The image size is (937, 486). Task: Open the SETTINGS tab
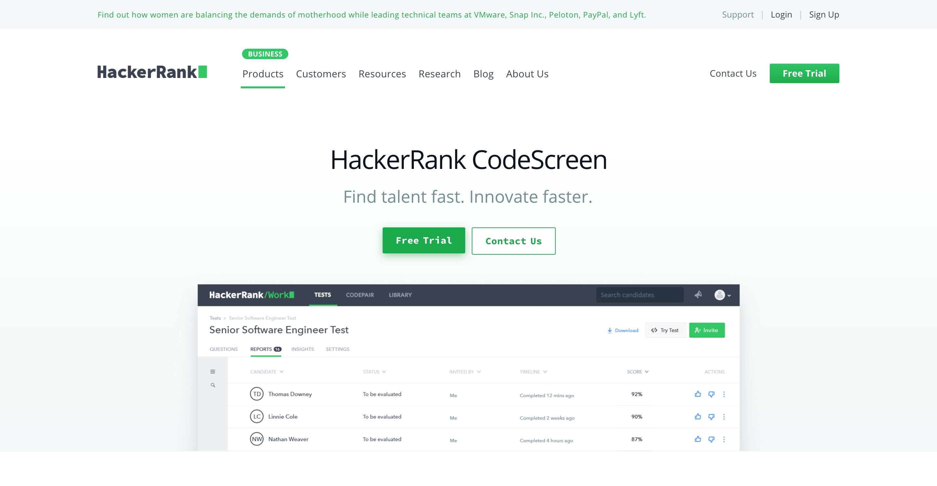pyautogui.click(x=338, y=349)
